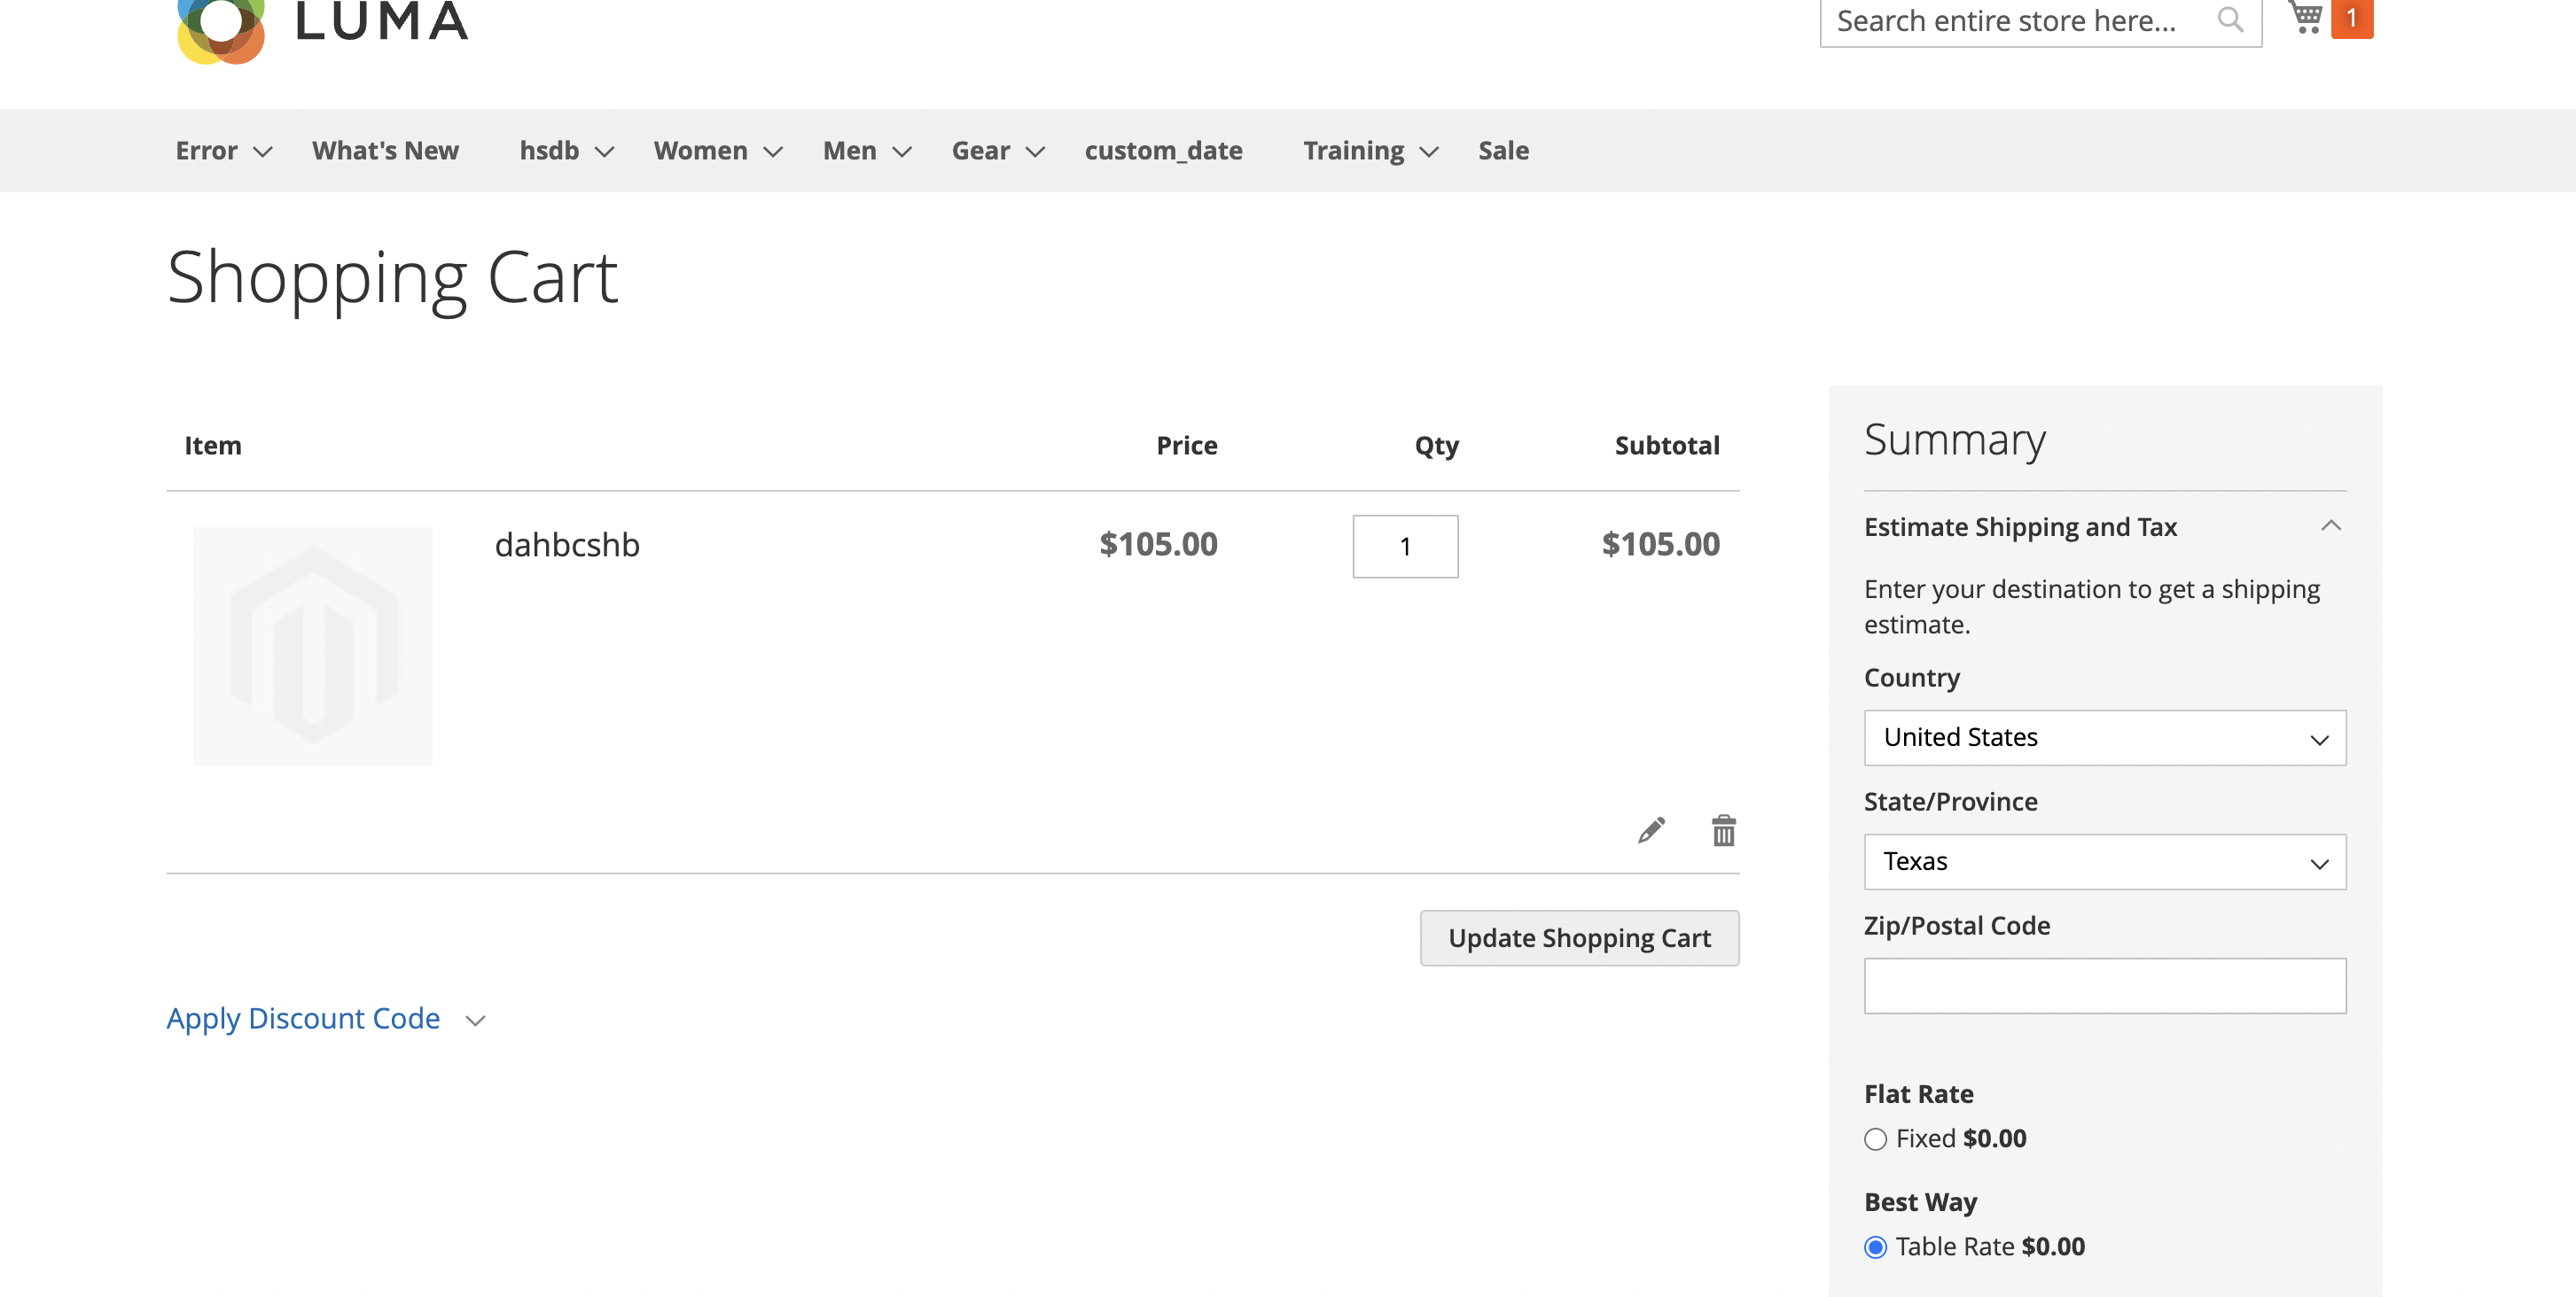Expand Apply Discount Code
This screenshot has width=2576, height=1297.
303,1018
